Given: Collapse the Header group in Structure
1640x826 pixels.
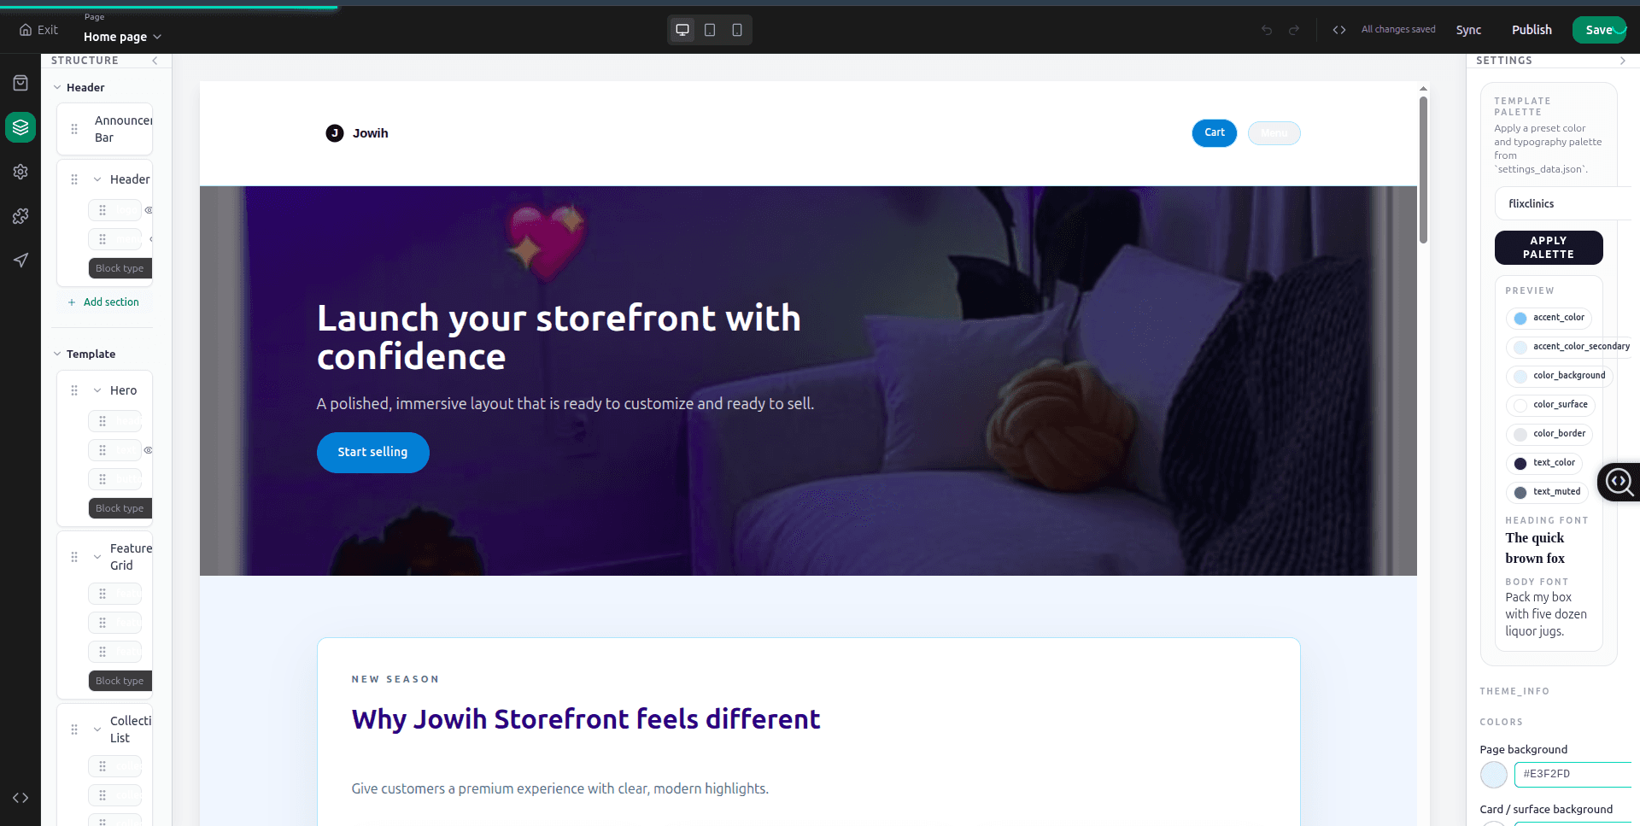Looking at the screenshot, I should [x=57, y=87].
